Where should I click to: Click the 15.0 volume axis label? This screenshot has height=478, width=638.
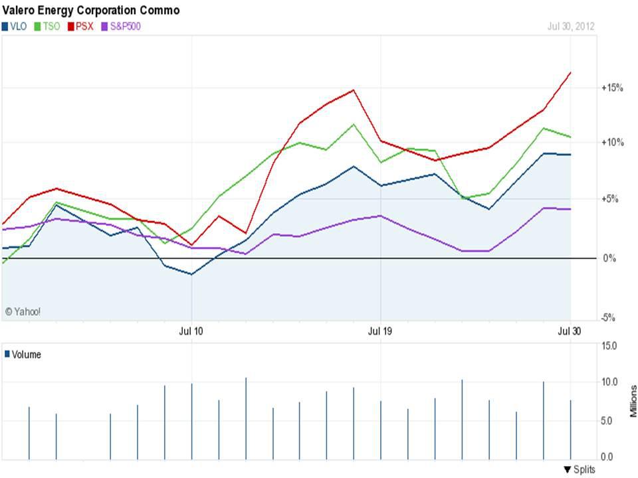pyautogui.click(x=609, y=346)
